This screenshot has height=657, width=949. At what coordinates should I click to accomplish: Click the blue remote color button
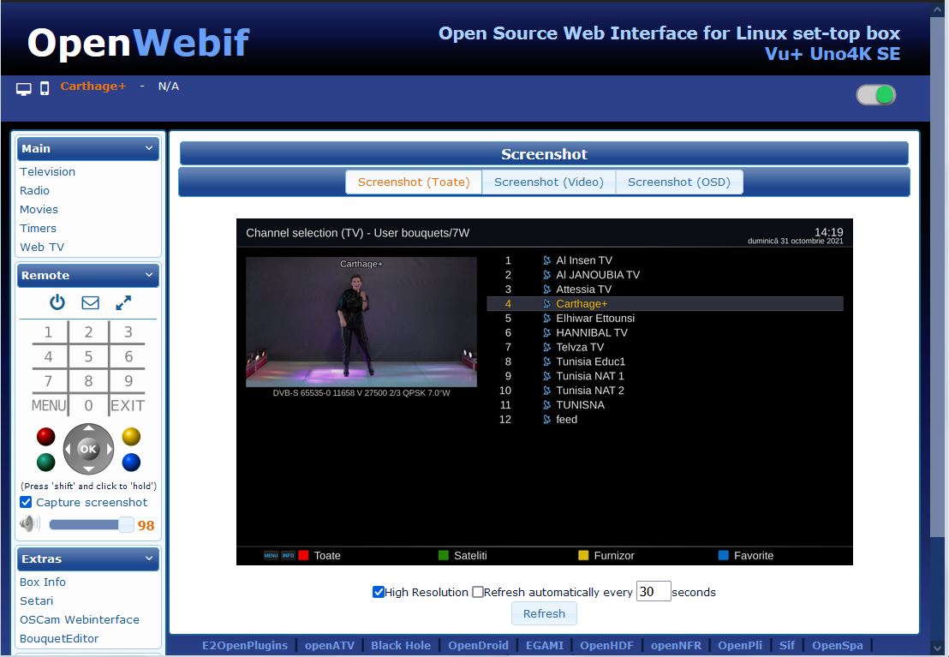131,462
